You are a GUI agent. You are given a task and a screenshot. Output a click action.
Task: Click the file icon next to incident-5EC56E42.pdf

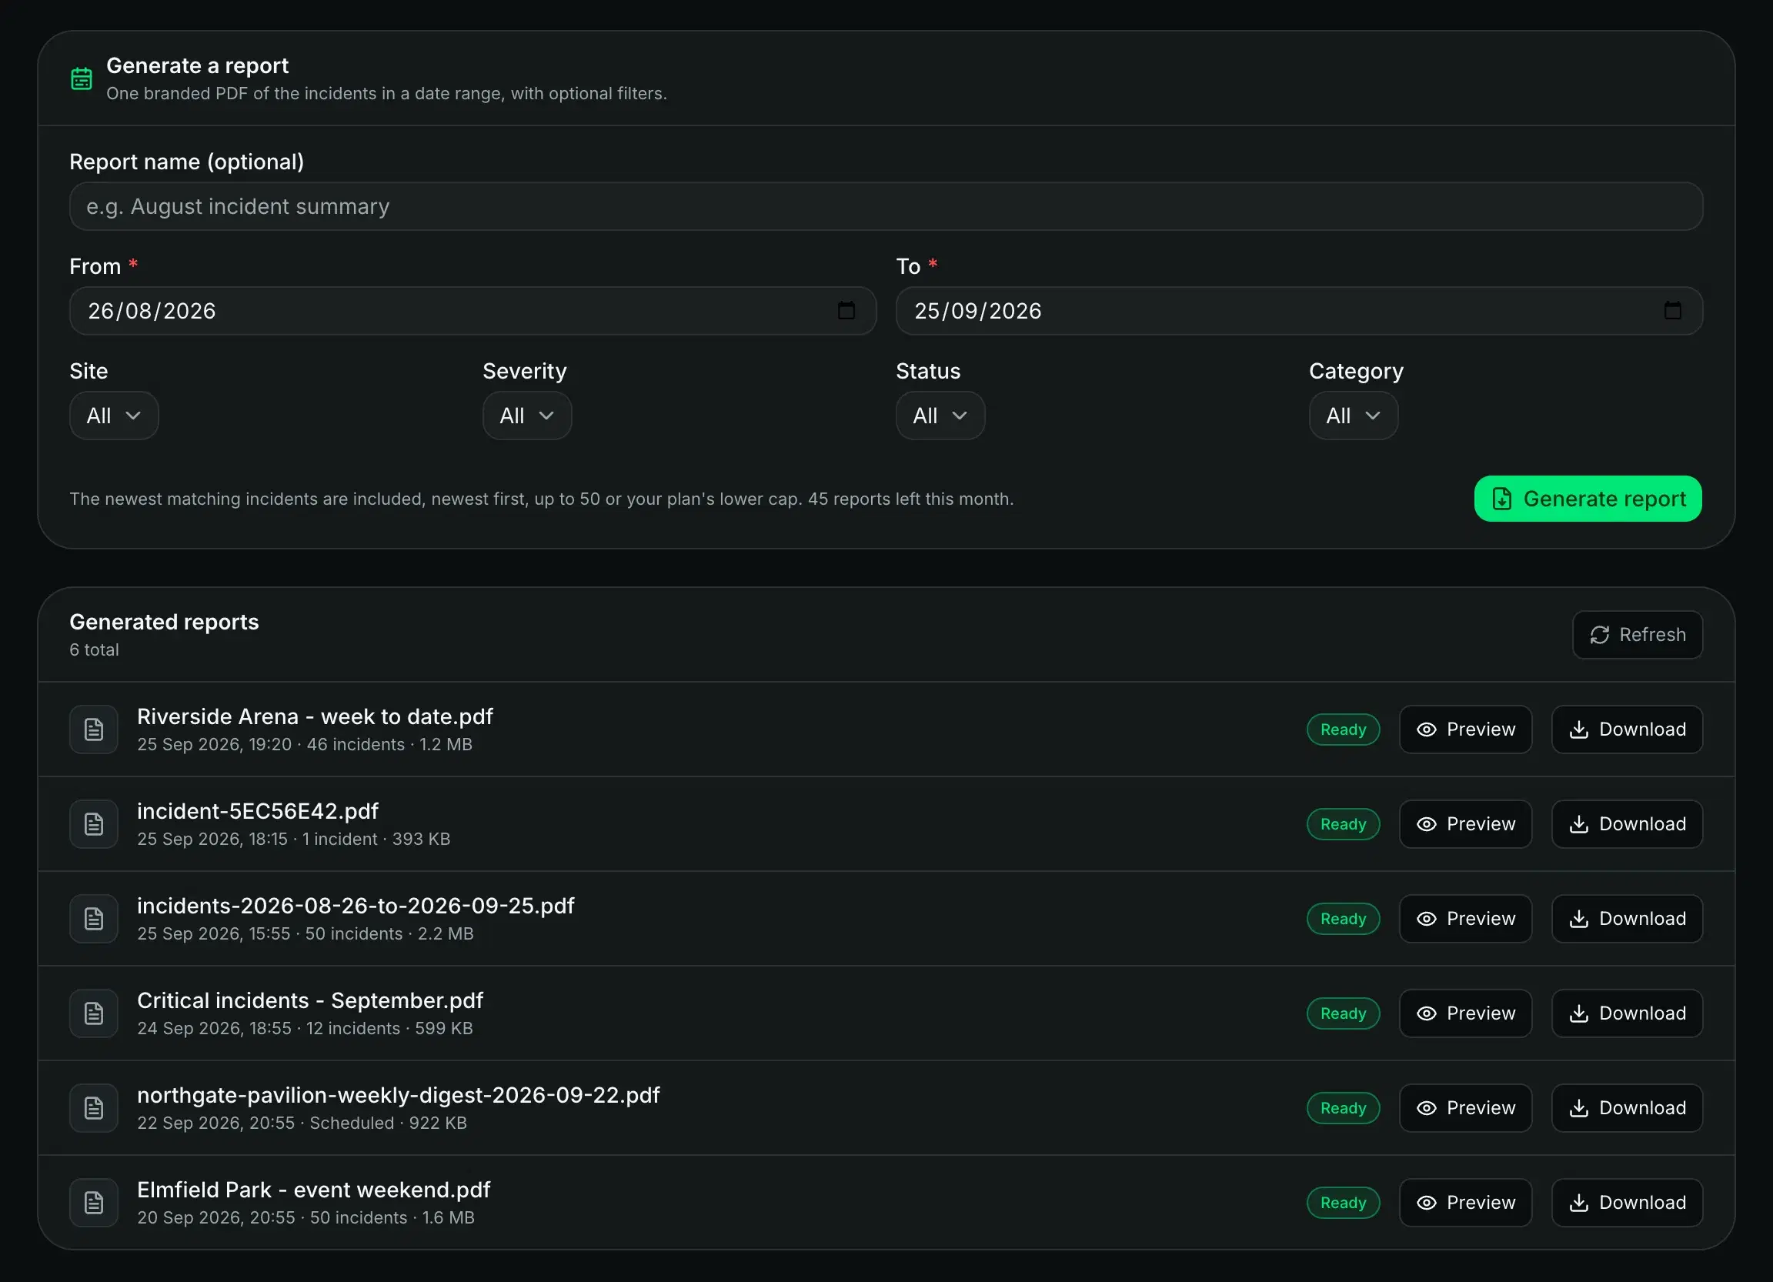tap(94, 824)
